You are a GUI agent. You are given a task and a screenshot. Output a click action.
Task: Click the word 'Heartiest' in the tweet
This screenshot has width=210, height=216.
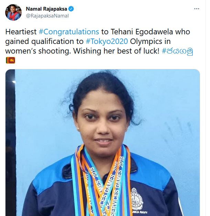[x=21, y=32]
